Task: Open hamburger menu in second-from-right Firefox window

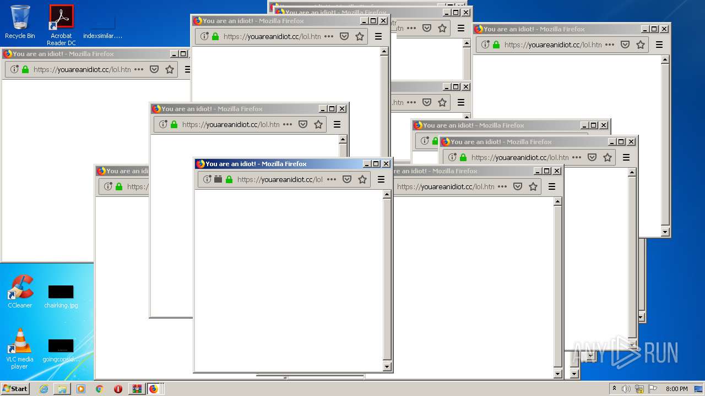Action: (626, 157)
